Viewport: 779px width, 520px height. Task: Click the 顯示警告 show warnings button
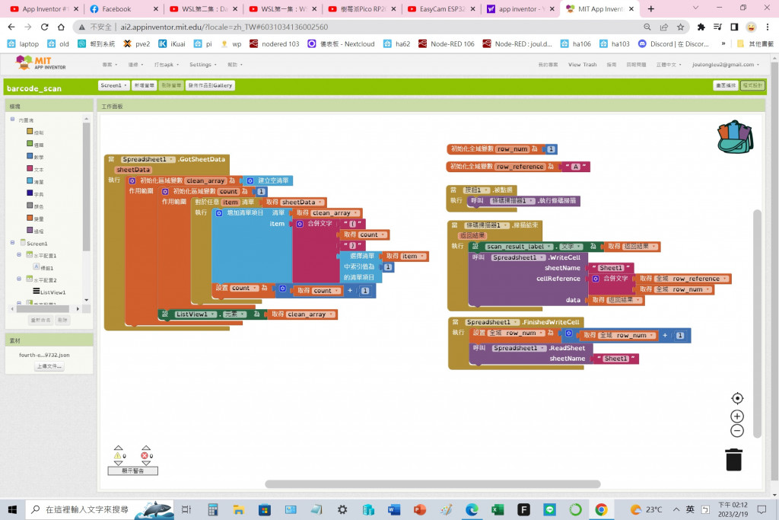[132, 471]
